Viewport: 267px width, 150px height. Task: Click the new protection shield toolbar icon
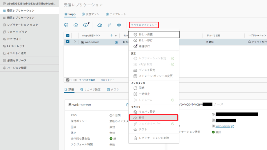pos(66,25)
